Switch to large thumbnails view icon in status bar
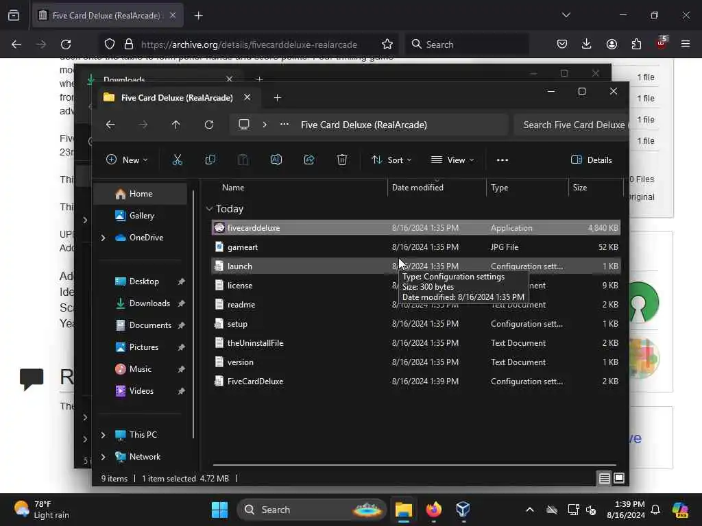The height and width of the screenshot is (526, 702). 619,478
